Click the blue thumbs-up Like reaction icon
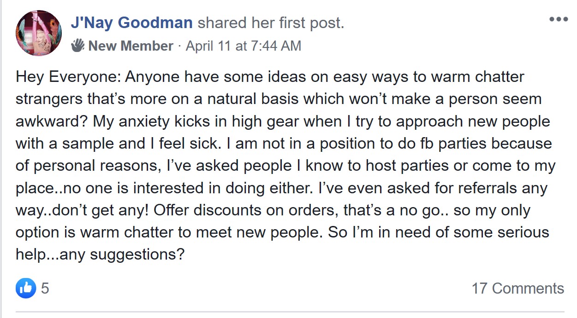The width and height of the screenshot is (577, 318). pyautogui.click(x=26, y=288)
